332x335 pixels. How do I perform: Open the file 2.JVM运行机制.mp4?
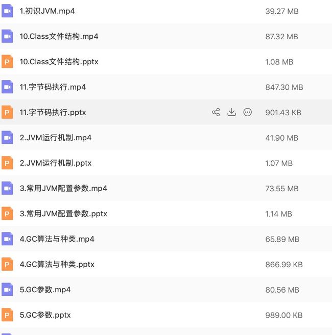click(56, 138)
